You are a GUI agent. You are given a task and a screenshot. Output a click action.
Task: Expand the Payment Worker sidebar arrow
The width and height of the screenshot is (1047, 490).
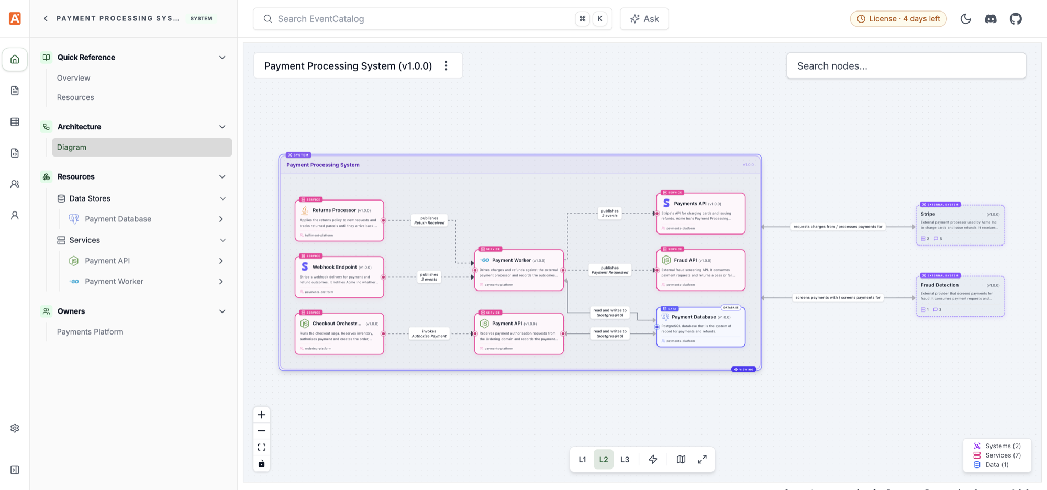click(x=221, y=282)
